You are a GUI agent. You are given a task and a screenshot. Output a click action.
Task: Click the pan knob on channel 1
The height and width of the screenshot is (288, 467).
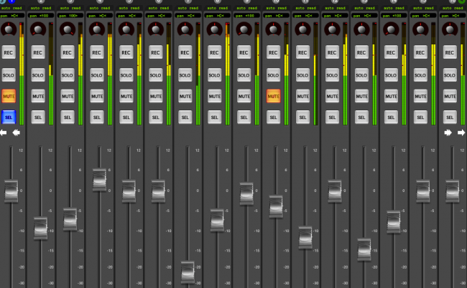point(9,29)
